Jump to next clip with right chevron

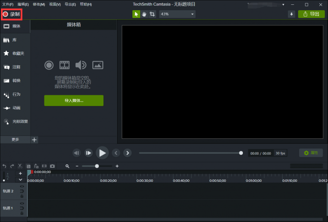click(128, 153)
